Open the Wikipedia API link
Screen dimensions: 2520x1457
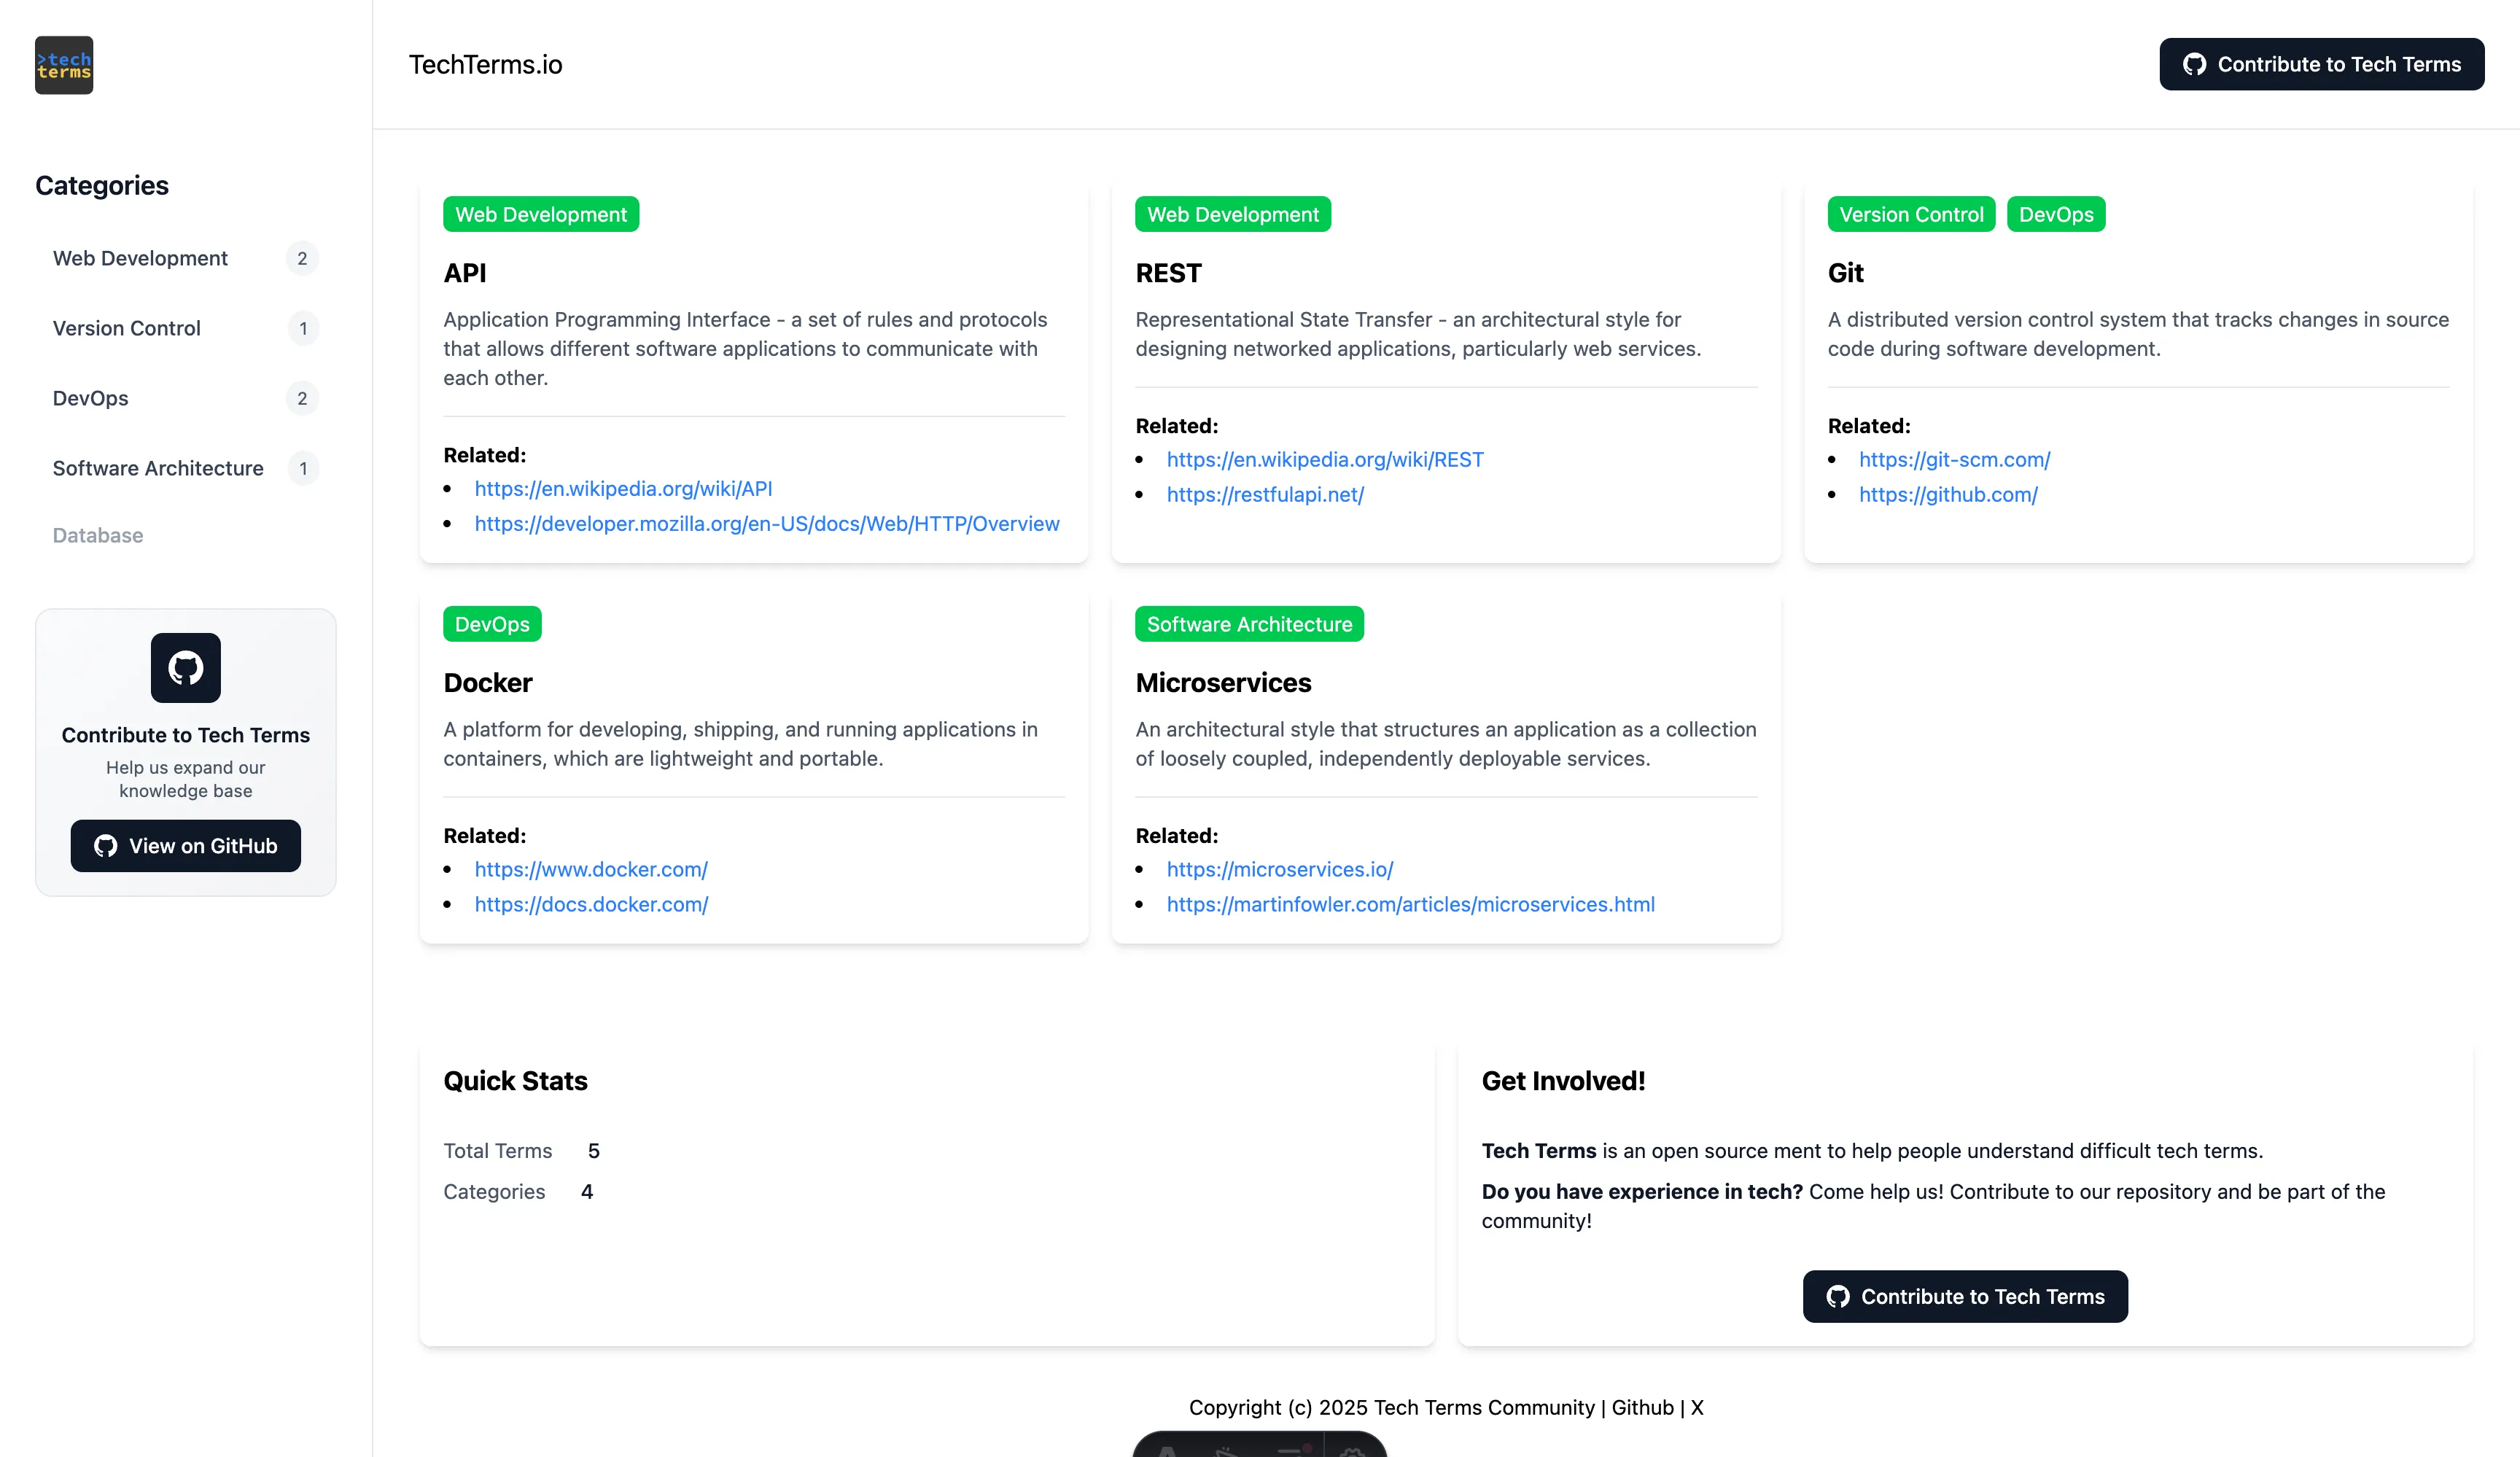pyautogui.click(x=623, y=488)
